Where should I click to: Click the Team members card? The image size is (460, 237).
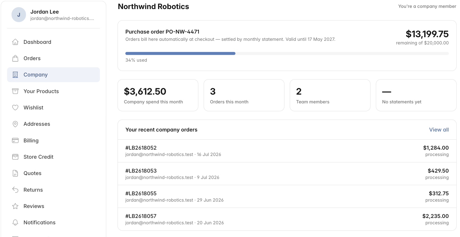[x=330, y=95]
